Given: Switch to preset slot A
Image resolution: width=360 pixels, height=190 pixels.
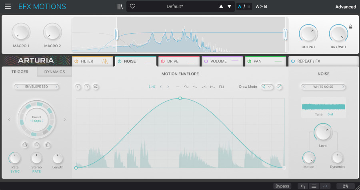Looking at the screenshot, I should pyautogui.click(x=240, y=6).
